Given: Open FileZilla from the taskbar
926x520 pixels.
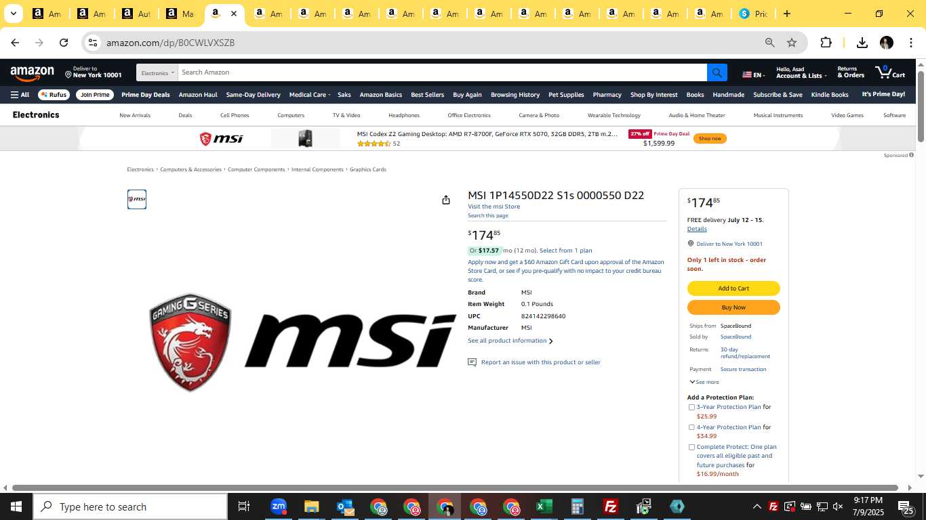Looking at the screenshot, I should [x=610, y=506].
